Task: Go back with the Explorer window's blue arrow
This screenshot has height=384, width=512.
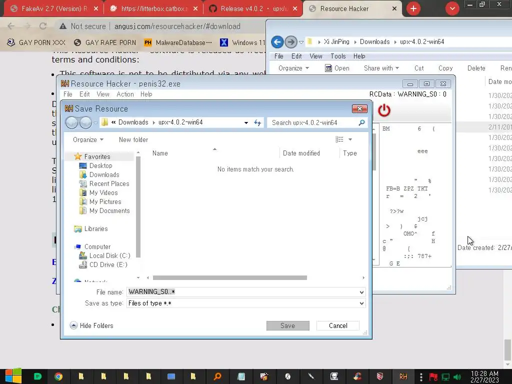Action: pos(277,42)
